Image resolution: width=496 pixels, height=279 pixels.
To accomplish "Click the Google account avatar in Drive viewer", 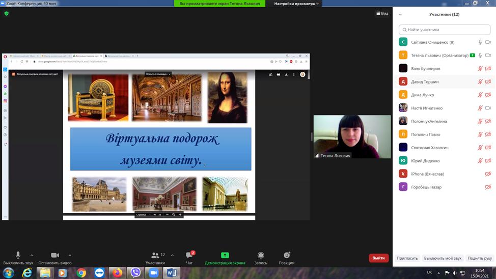I will 302,74.
